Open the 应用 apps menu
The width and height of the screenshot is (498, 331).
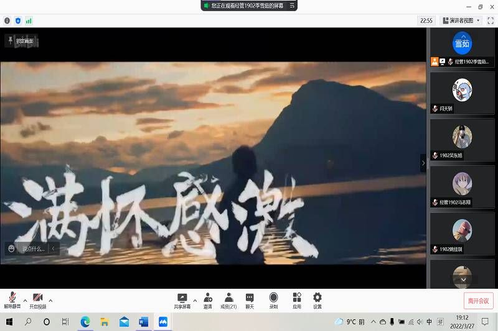tap(297, 301)
